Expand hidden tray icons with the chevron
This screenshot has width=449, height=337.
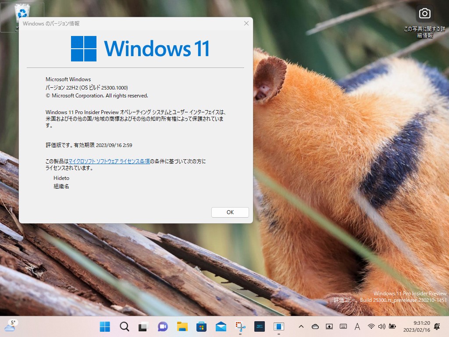pos(301,326)
